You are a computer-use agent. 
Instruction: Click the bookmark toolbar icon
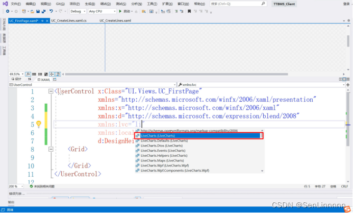tap(189, 11)
